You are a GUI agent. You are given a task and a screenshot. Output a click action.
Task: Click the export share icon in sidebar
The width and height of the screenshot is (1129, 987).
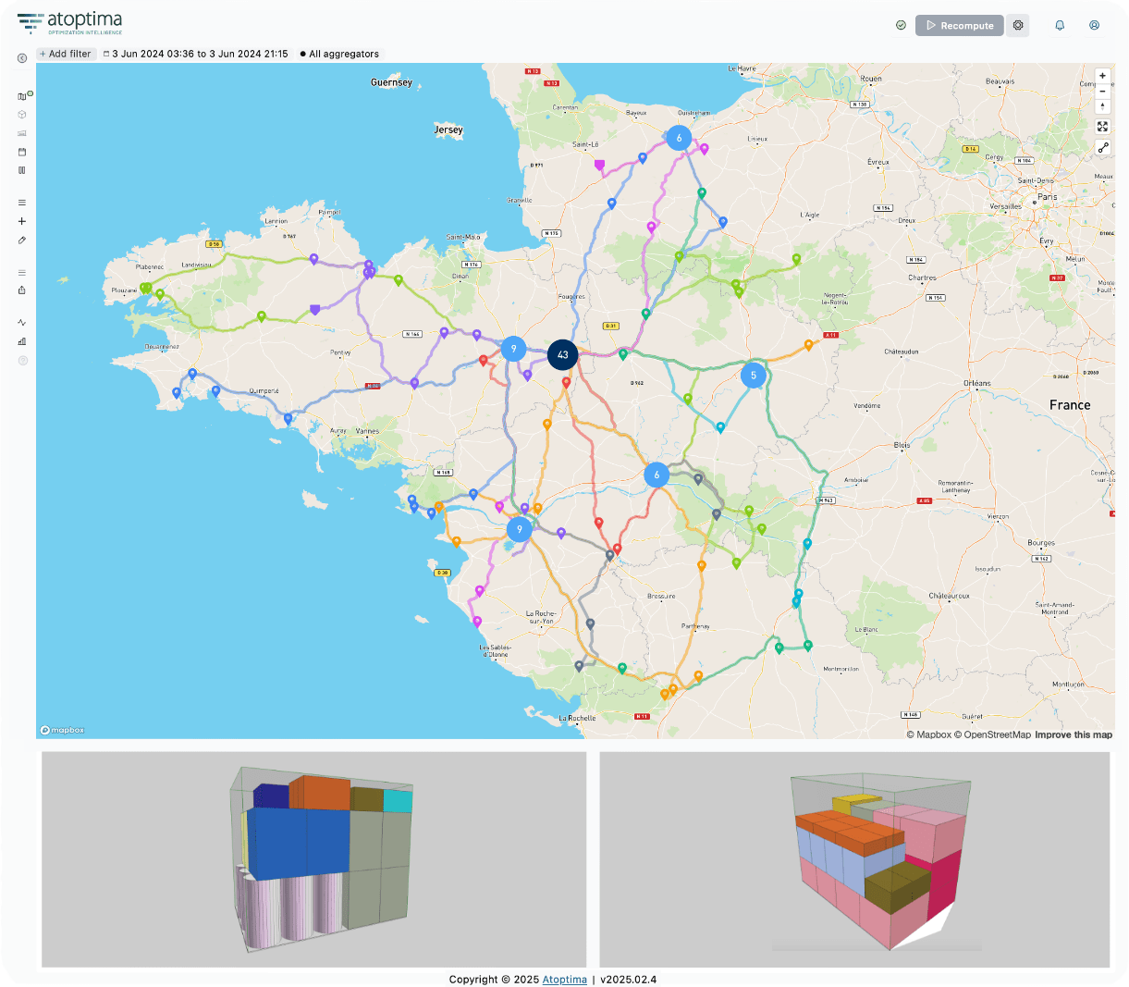pyautogui.click(x=22, y=290)
